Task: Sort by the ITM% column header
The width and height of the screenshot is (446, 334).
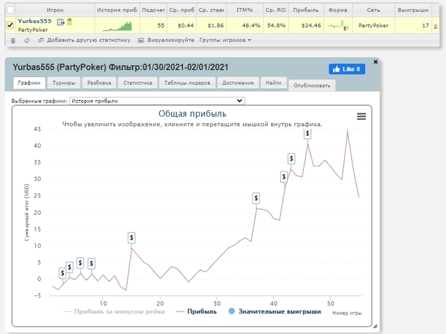Action: pyautogui.click(x=244, y=10)
